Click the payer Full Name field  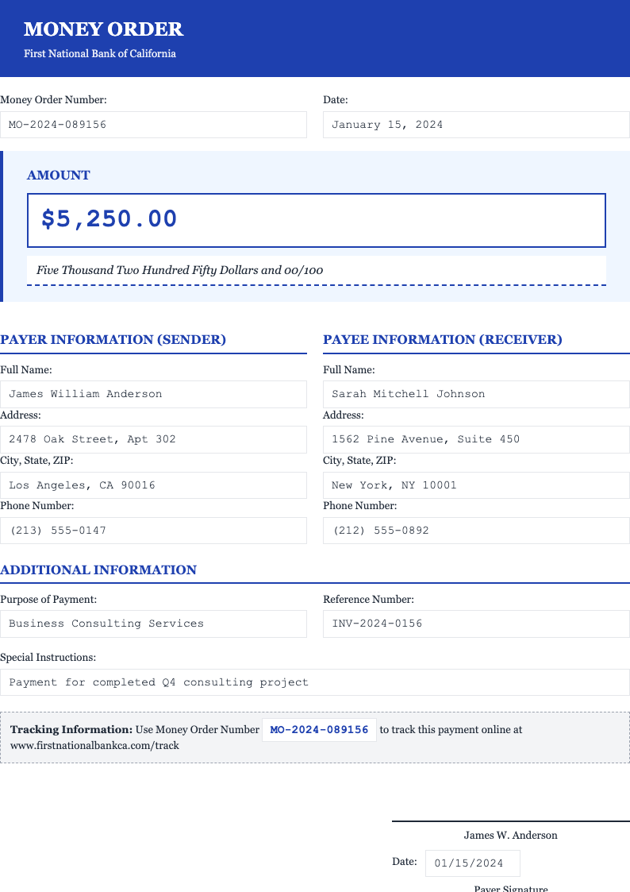click(154, 394)
